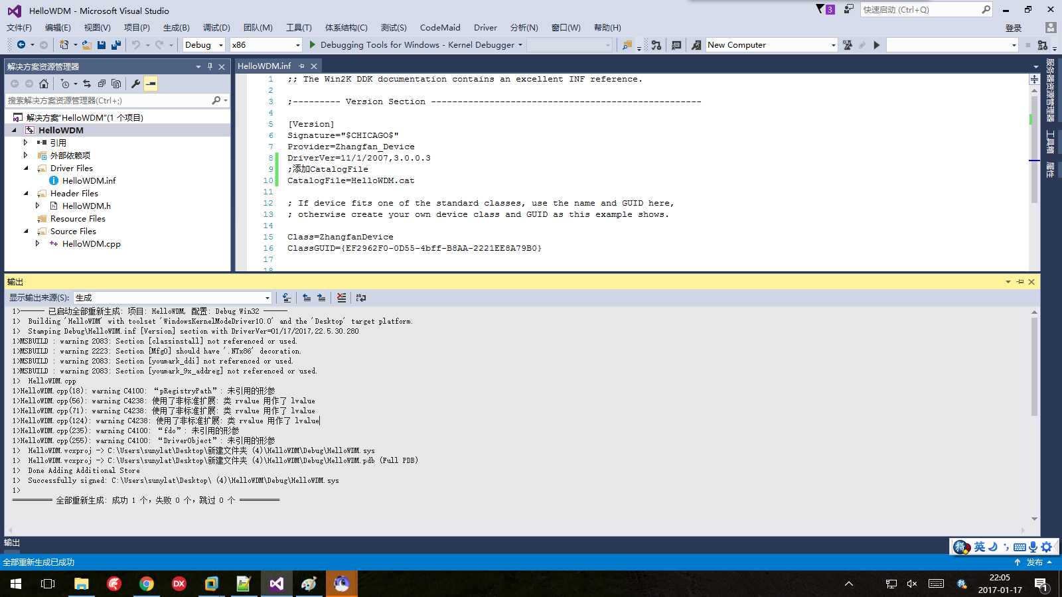Start Debugging Tools for Windows Kernel Debugger
The width and height of the screenshot is (1062, 597).
point(415,44)
